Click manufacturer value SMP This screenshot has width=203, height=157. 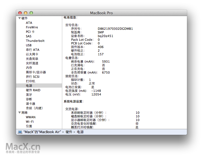point(101,32)
